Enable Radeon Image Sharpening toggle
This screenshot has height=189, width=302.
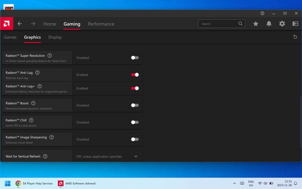click(135, 139)
